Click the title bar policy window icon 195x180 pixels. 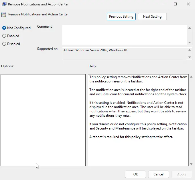pyautogui.click(x=4, y=4)
